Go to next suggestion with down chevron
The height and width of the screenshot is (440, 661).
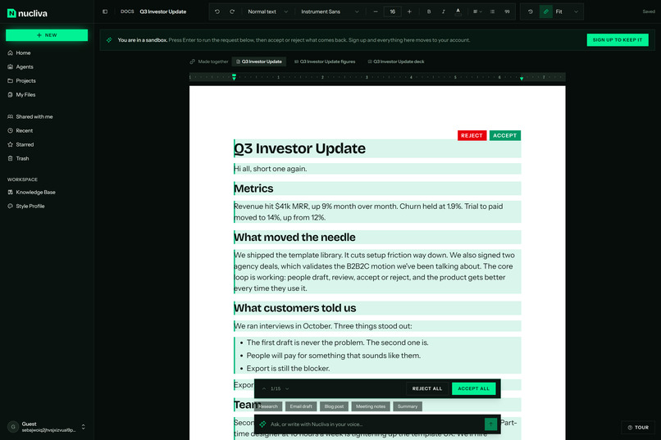click(287, 388)
